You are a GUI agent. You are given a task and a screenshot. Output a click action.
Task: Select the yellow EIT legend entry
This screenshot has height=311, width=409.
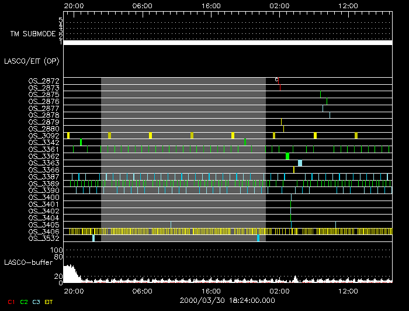(x=49, y=302)
